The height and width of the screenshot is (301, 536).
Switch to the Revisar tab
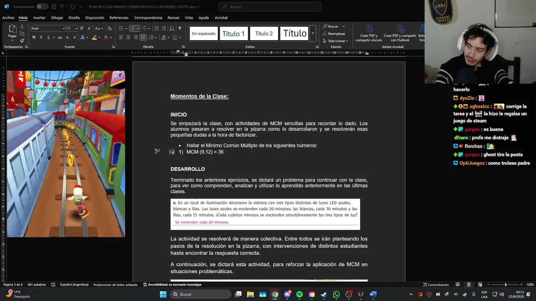pos(173,18)
